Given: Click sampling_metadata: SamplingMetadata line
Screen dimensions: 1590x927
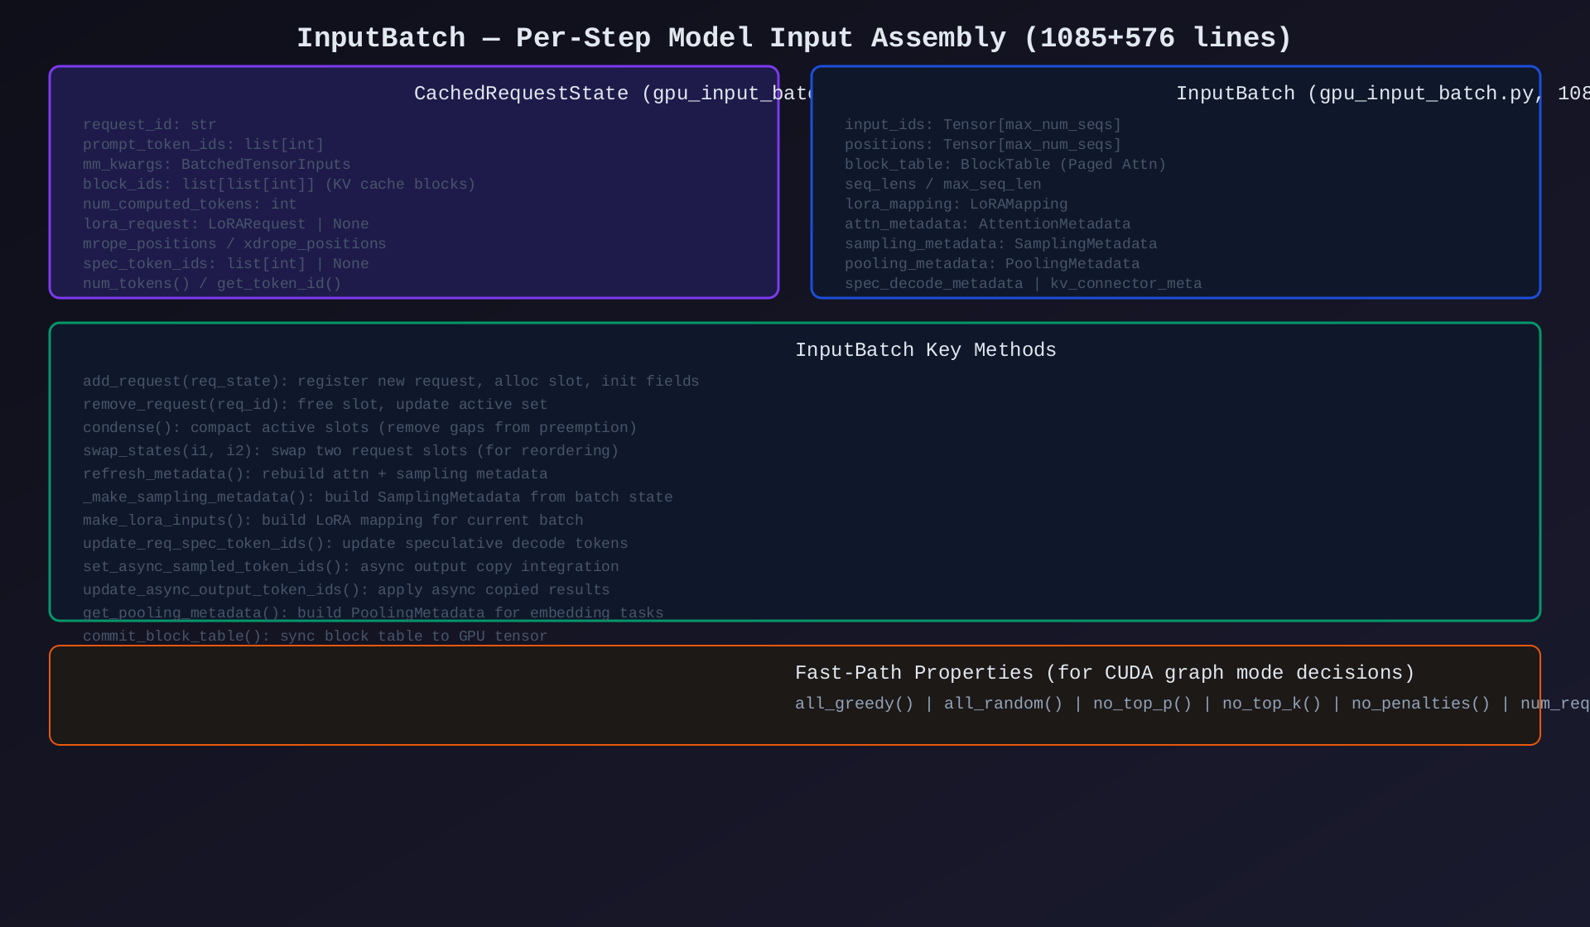Looking at the screenshot, I should 1000,244.
